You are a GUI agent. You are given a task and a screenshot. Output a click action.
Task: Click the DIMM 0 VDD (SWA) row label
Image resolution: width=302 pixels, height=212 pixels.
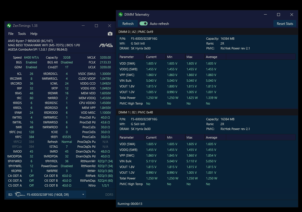tap(127, 63)
